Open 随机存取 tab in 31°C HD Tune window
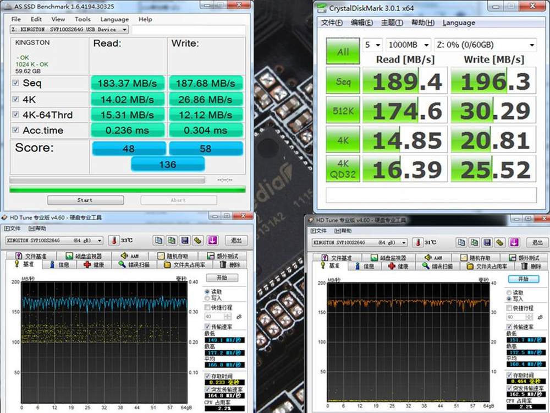Image resolution: width=550 pixels, height=413 pixels. 475,258
